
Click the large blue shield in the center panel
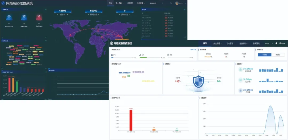pos(198,81)
